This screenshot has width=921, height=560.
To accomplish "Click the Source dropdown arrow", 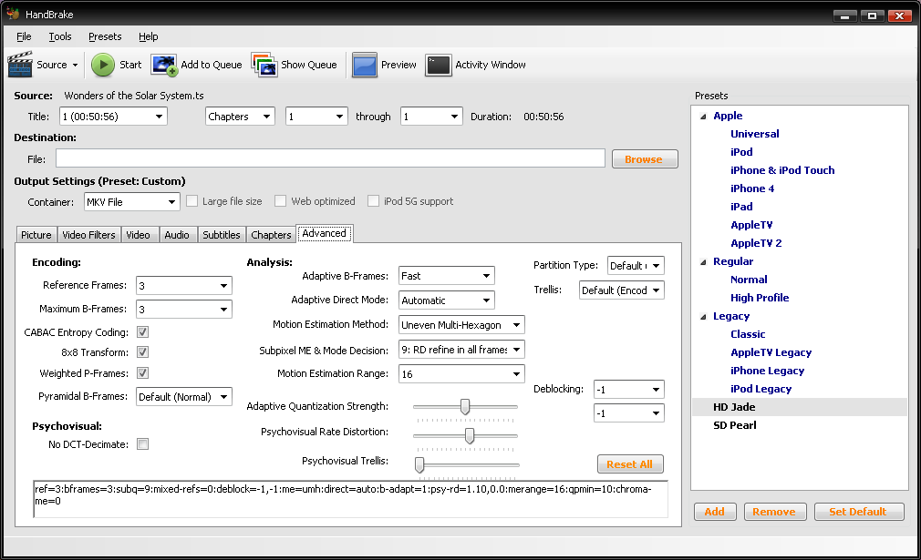I will coord(75,65).
